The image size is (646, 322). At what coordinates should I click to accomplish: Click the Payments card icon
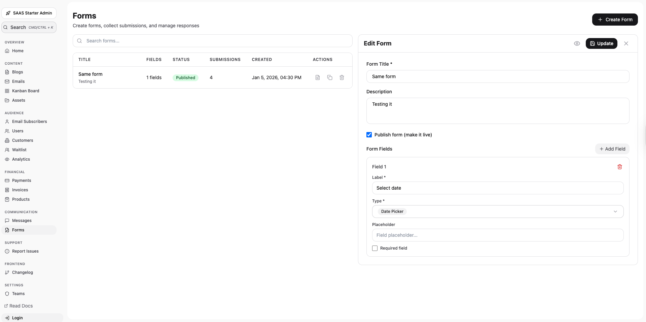pos(7,181)
